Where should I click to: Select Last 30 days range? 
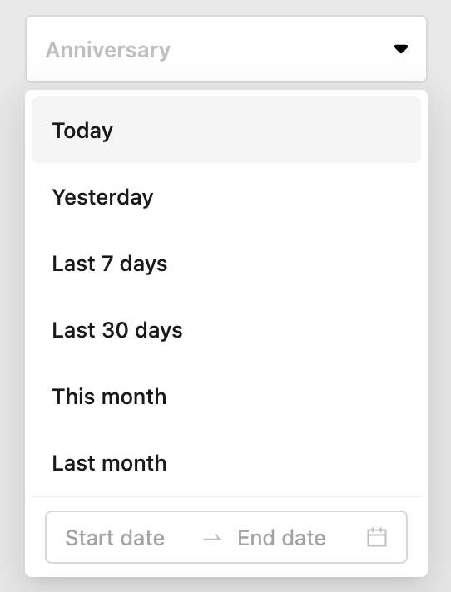point(226,329)
